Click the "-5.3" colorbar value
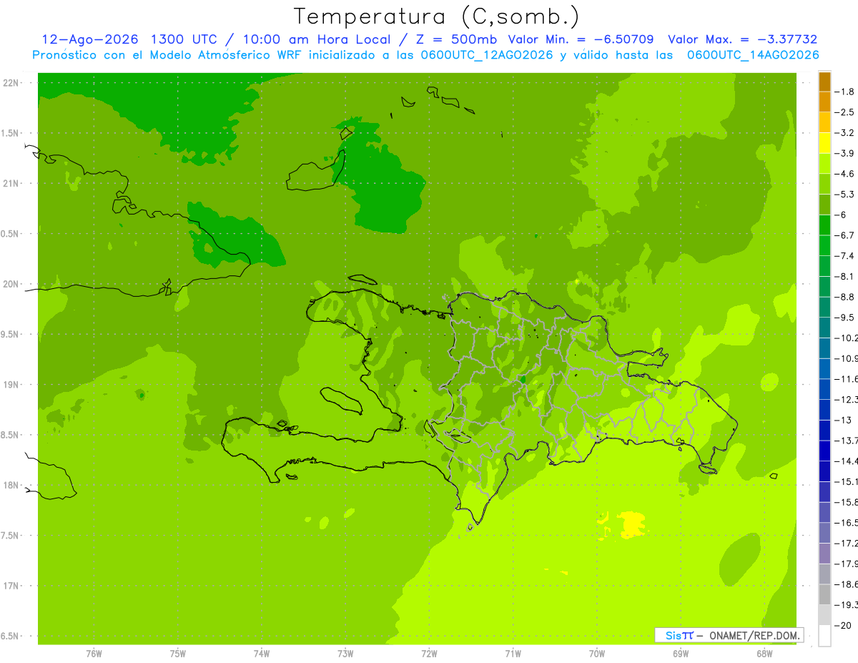 pos(845,195)
